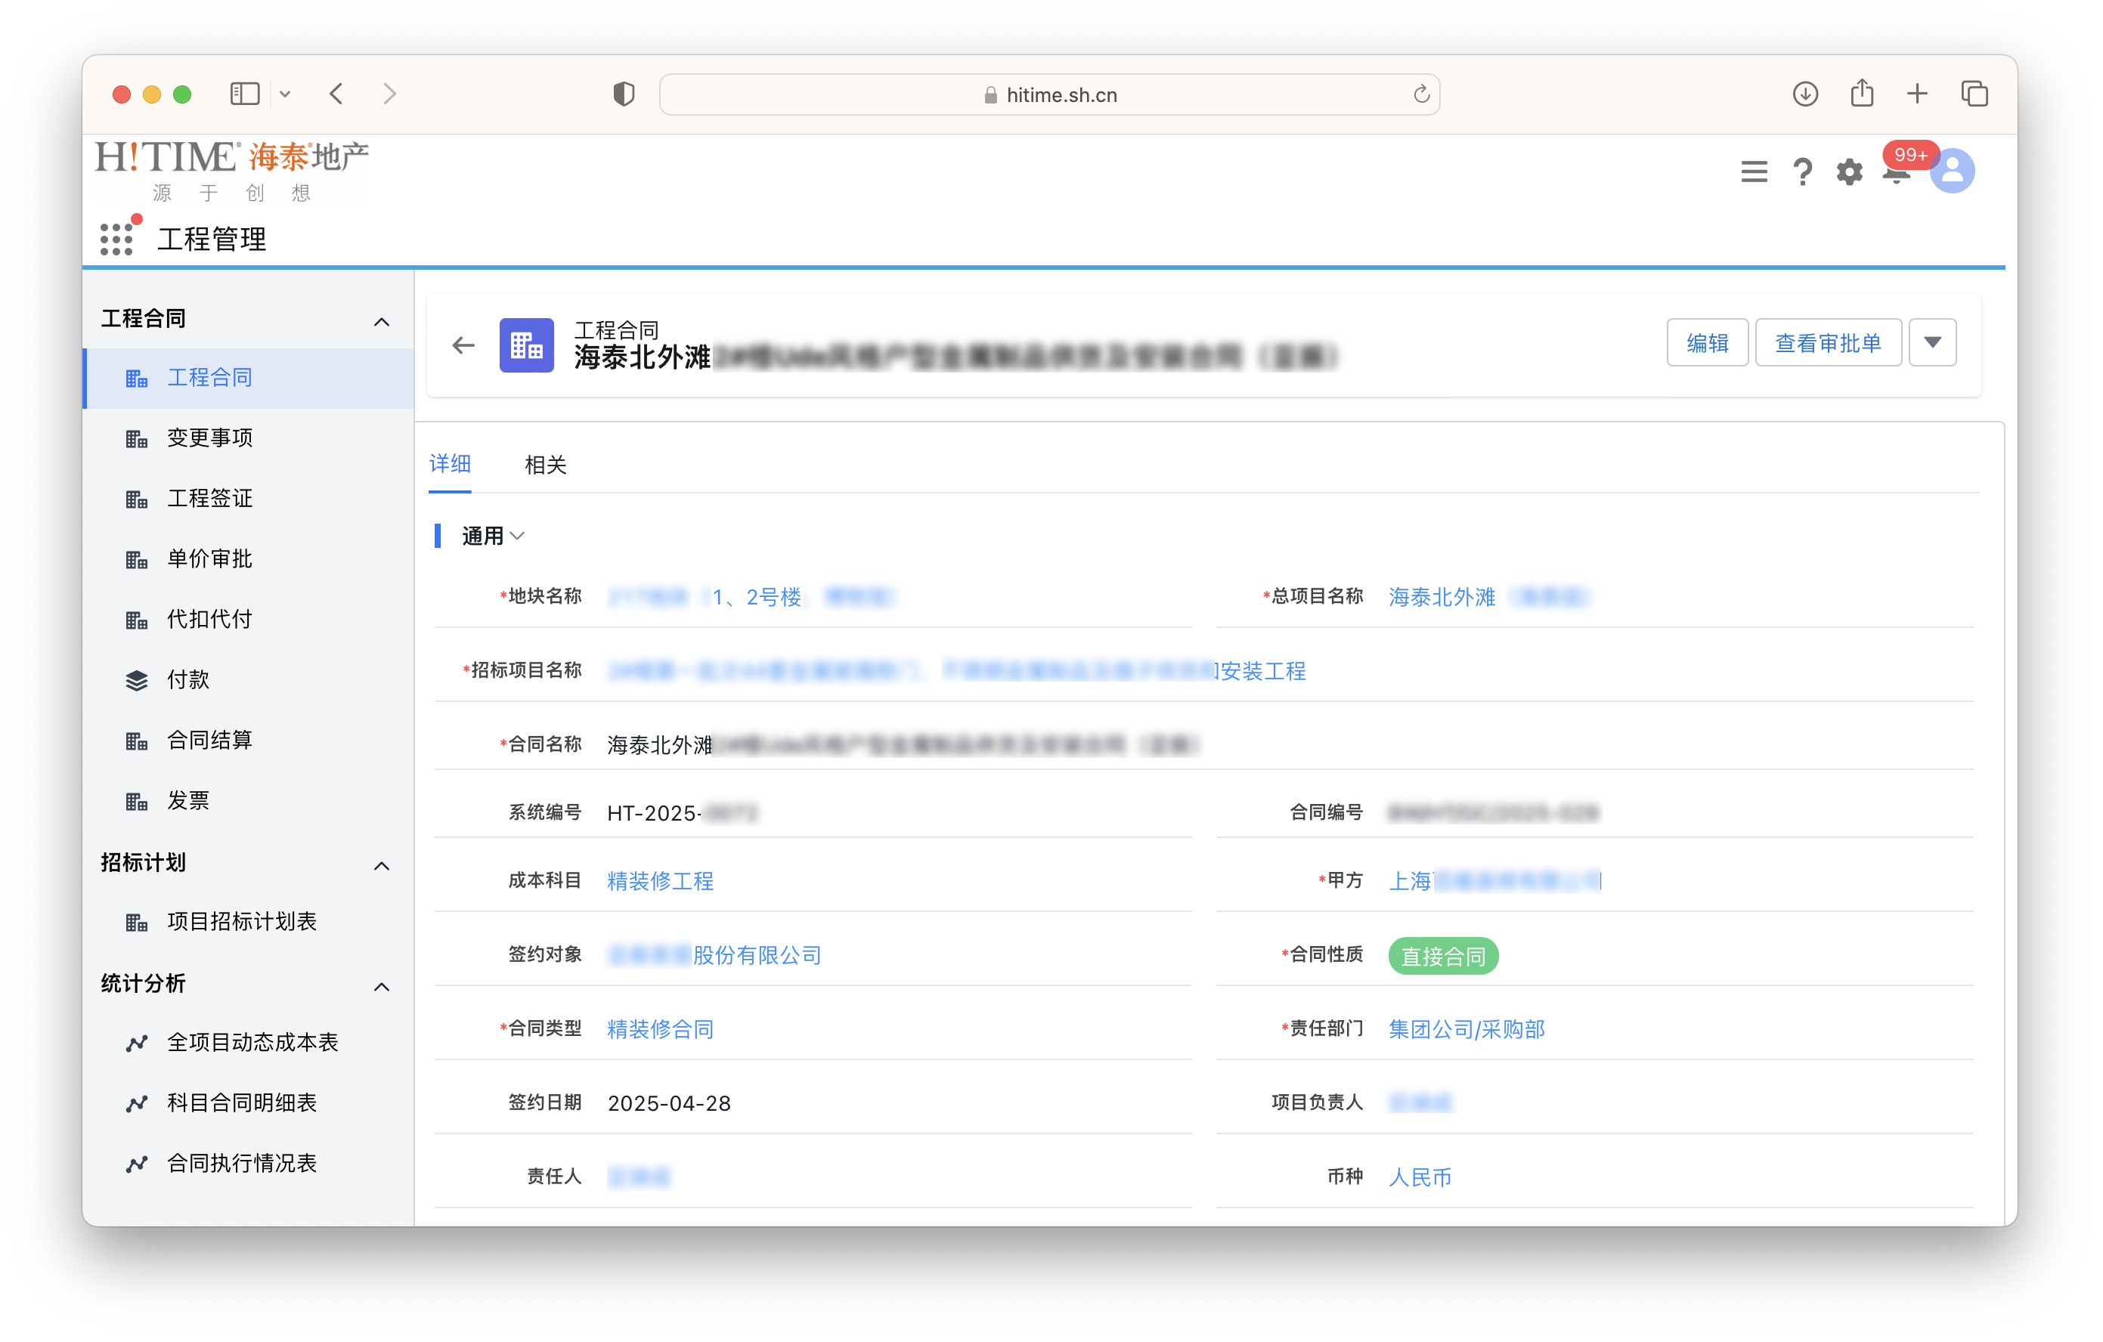Open 工程签证 in sidebar
Viewport: 2103px width, 1342px height.
[249, 499]
